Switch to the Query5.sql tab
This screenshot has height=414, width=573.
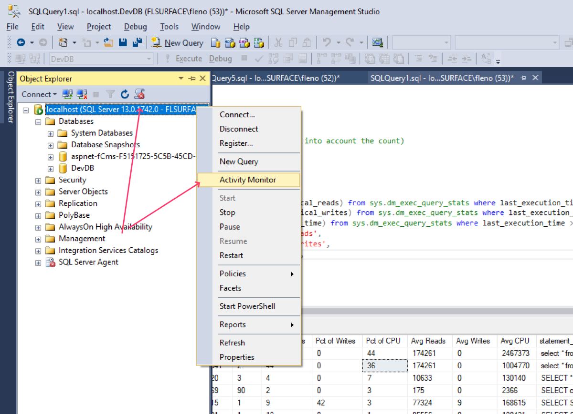tap(276, 78)
